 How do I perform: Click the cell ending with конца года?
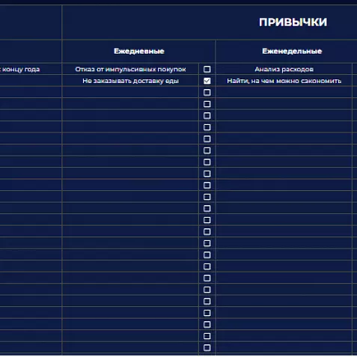[x=31, y=69]
